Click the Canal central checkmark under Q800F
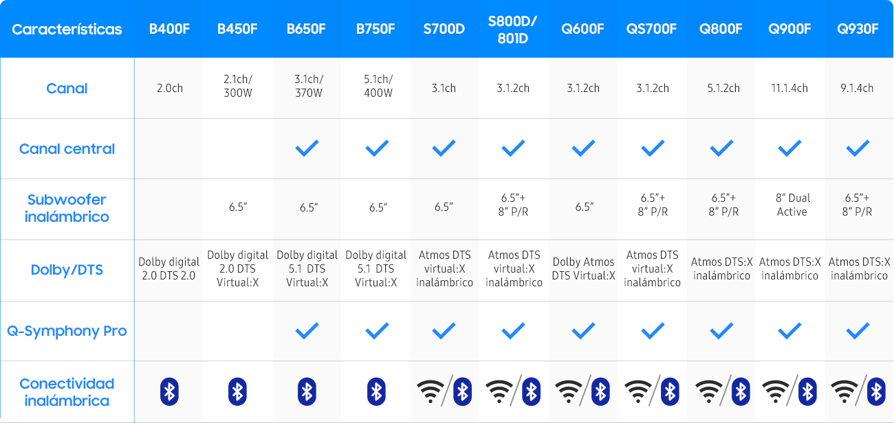 click(x=721, y=148)
